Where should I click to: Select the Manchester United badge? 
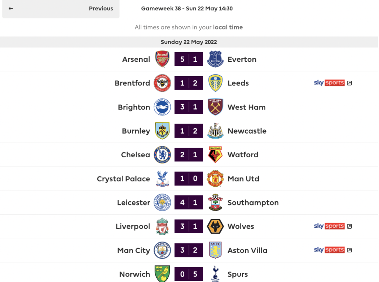coord(215,178)
